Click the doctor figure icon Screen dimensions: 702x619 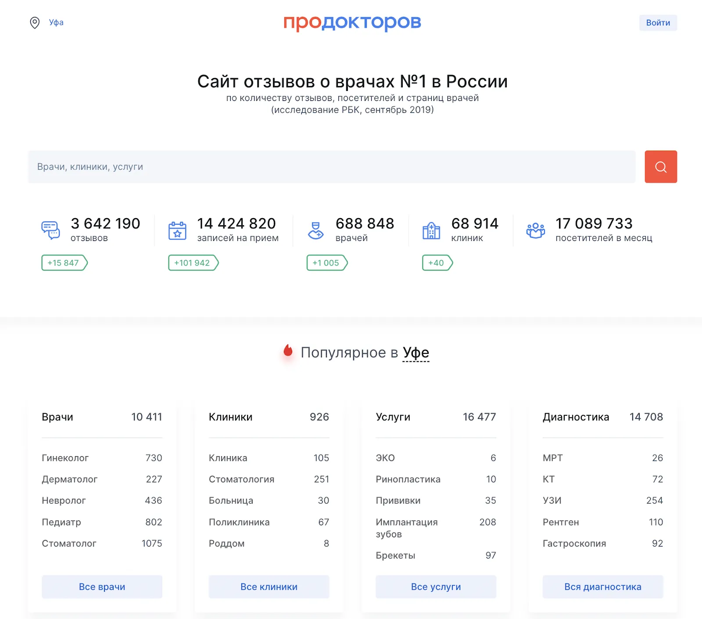tap(315, 230)
